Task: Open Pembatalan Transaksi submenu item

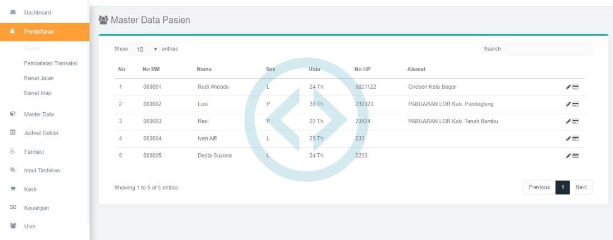Action: click(51, 63)
